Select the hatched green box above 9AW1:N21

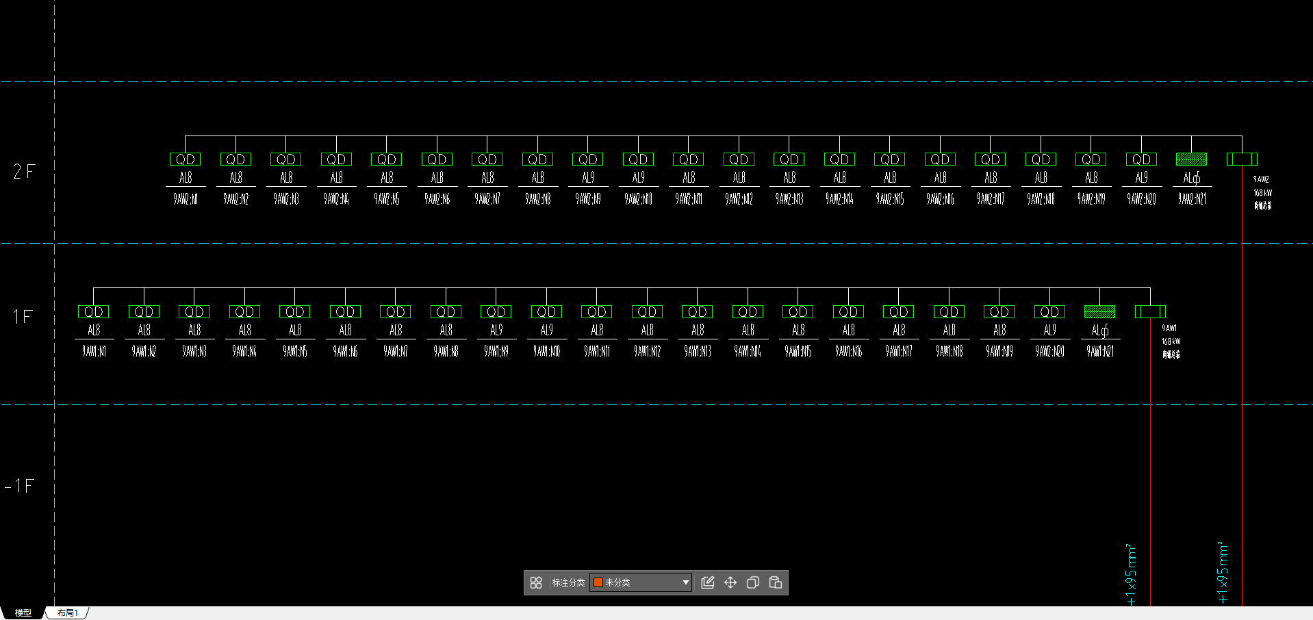1100,312
